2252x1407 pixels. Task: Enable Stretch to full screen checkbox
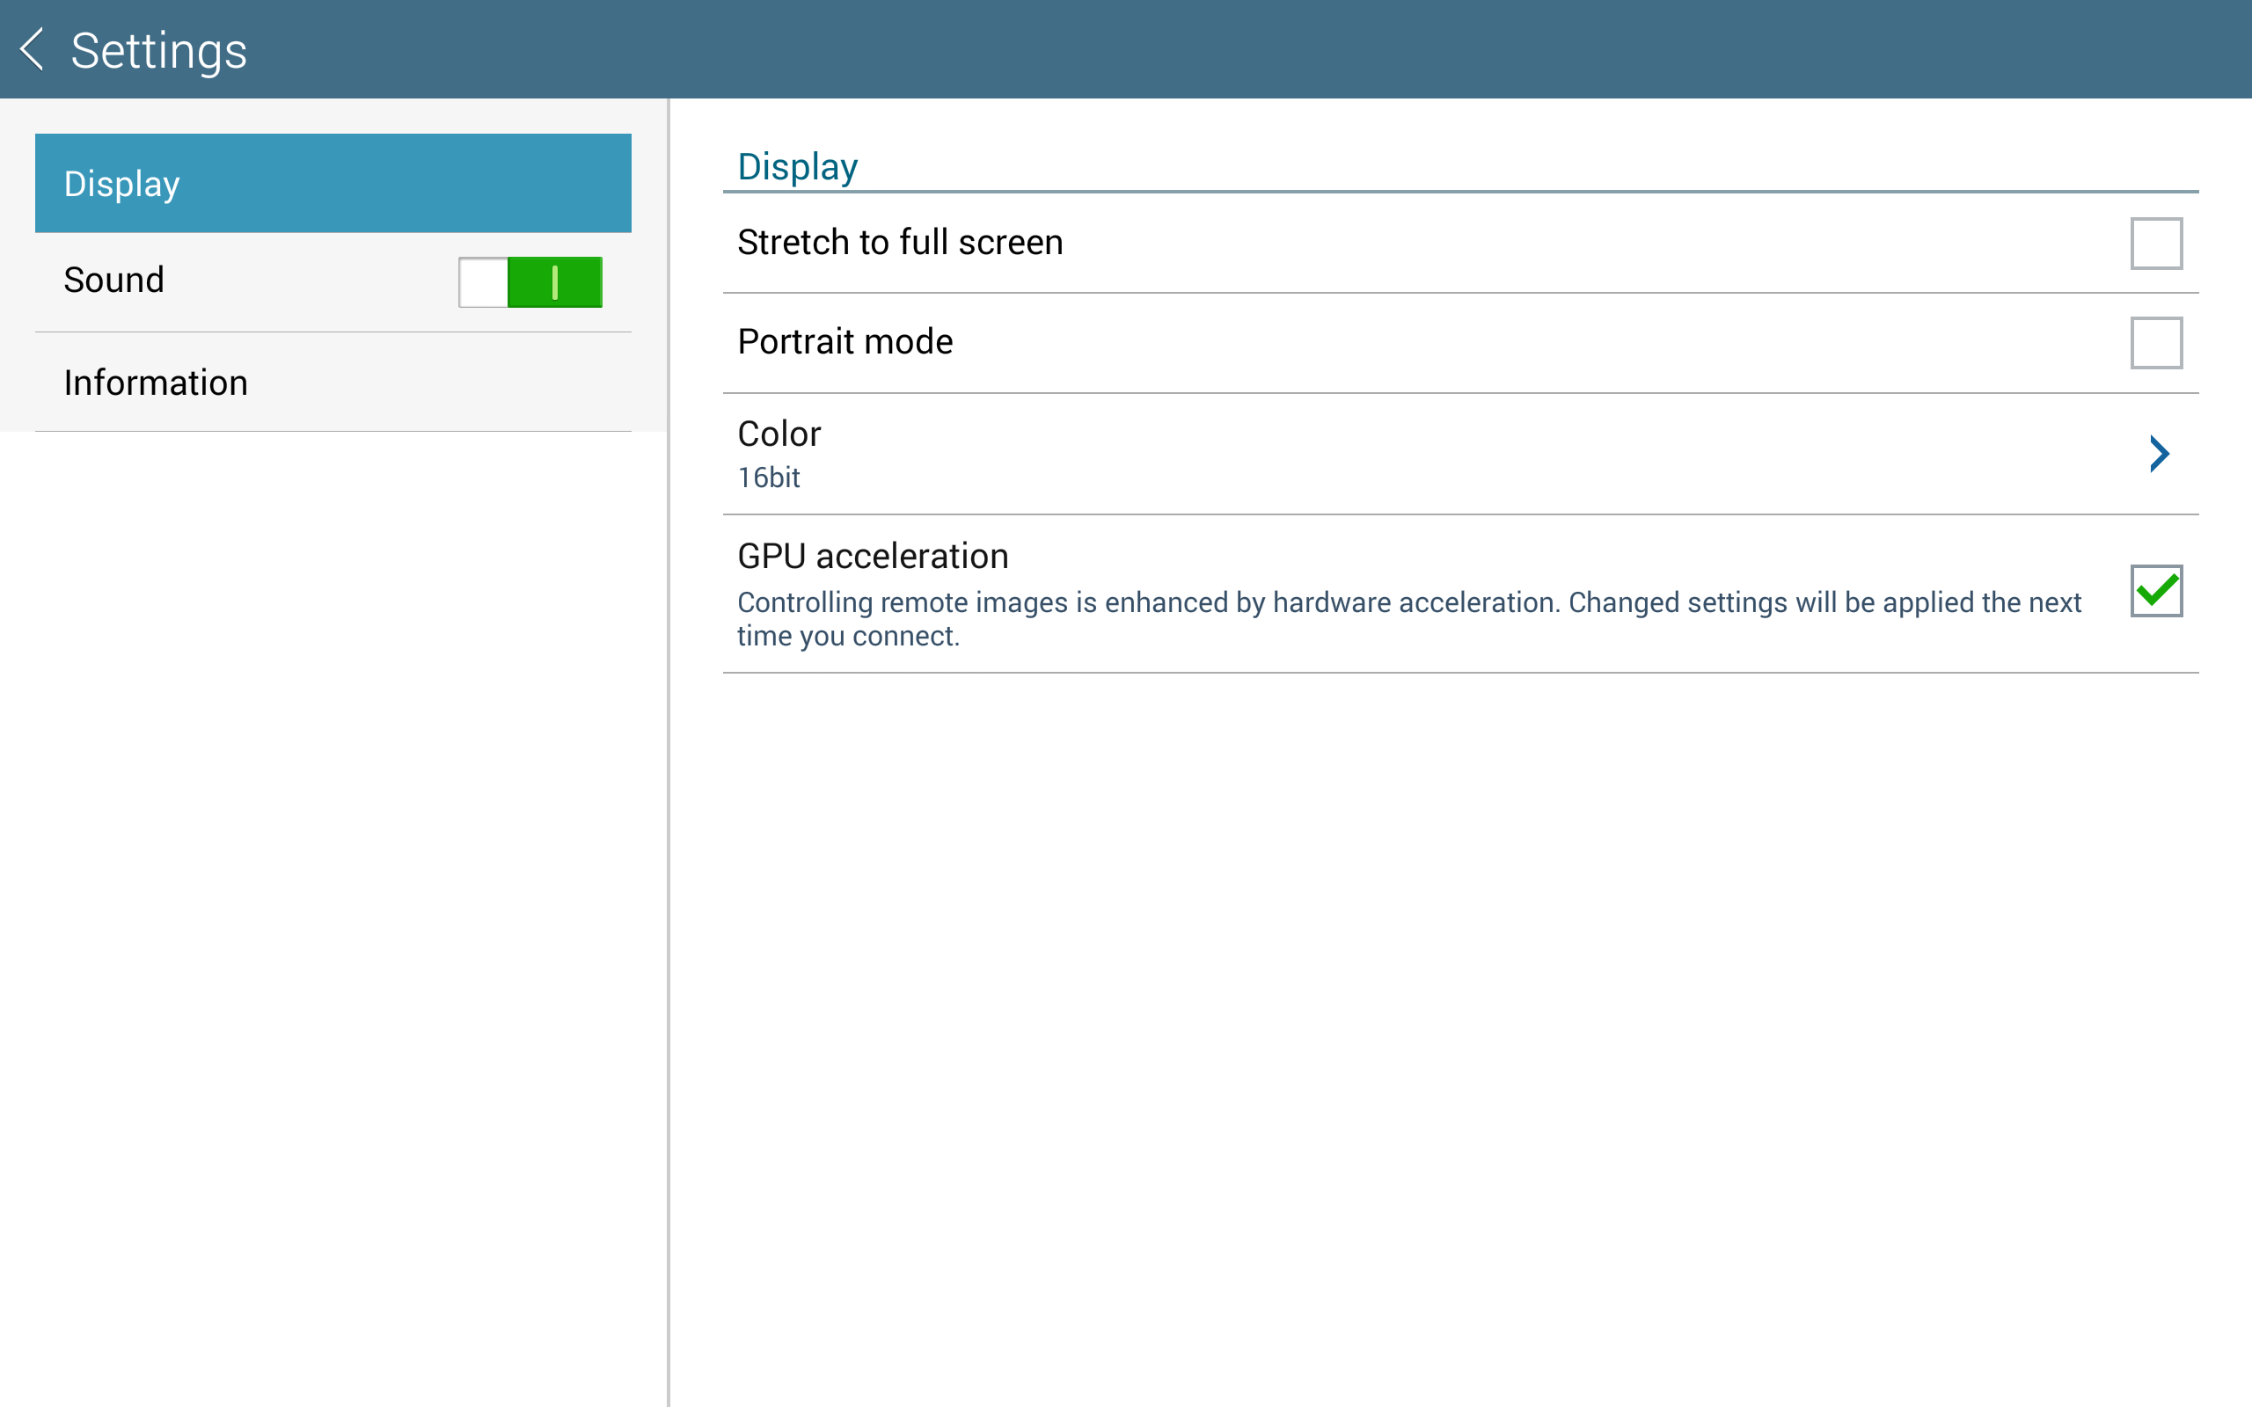2156,243
